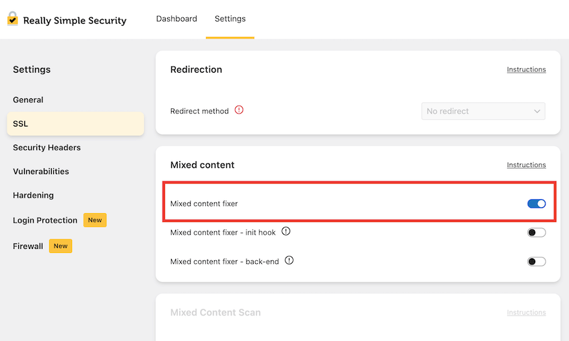Select the Settings tab

point(230,19)
